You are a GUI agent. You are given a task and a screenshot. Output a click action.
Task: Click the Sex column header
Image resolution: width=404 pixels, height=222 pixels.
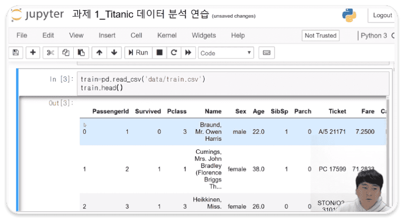(x=241, y=112)
